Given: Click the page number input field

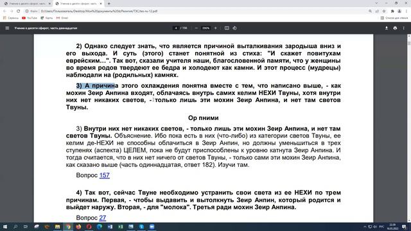Looking at the screenshot, I should 176,28.
